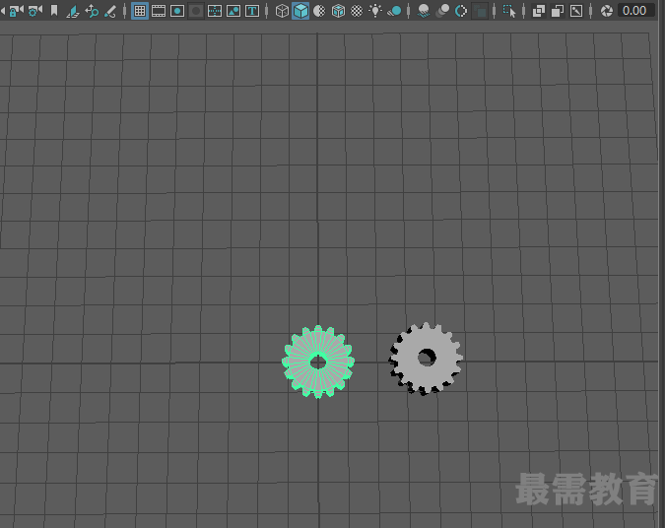The height and width of the screenshot is (528, 665).
Task: Toggle the Film Gate display
Action: [x=159, y=11]
